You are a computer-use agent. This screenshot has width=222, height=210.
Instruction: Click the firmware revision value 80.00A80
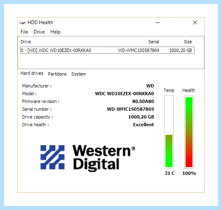click(143, 101)
